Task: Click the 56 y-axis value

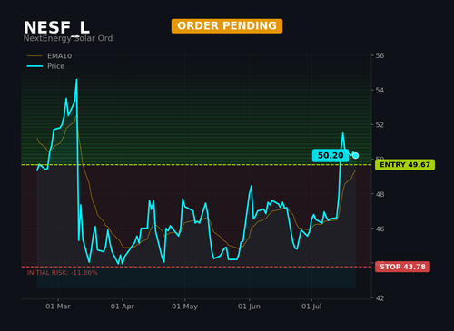Action: point(380,55)
